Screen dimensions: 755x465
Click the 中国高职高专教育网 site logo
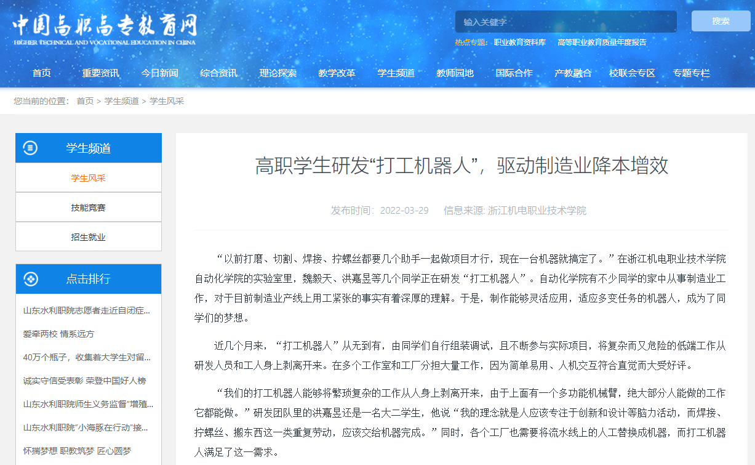(105, 29)
